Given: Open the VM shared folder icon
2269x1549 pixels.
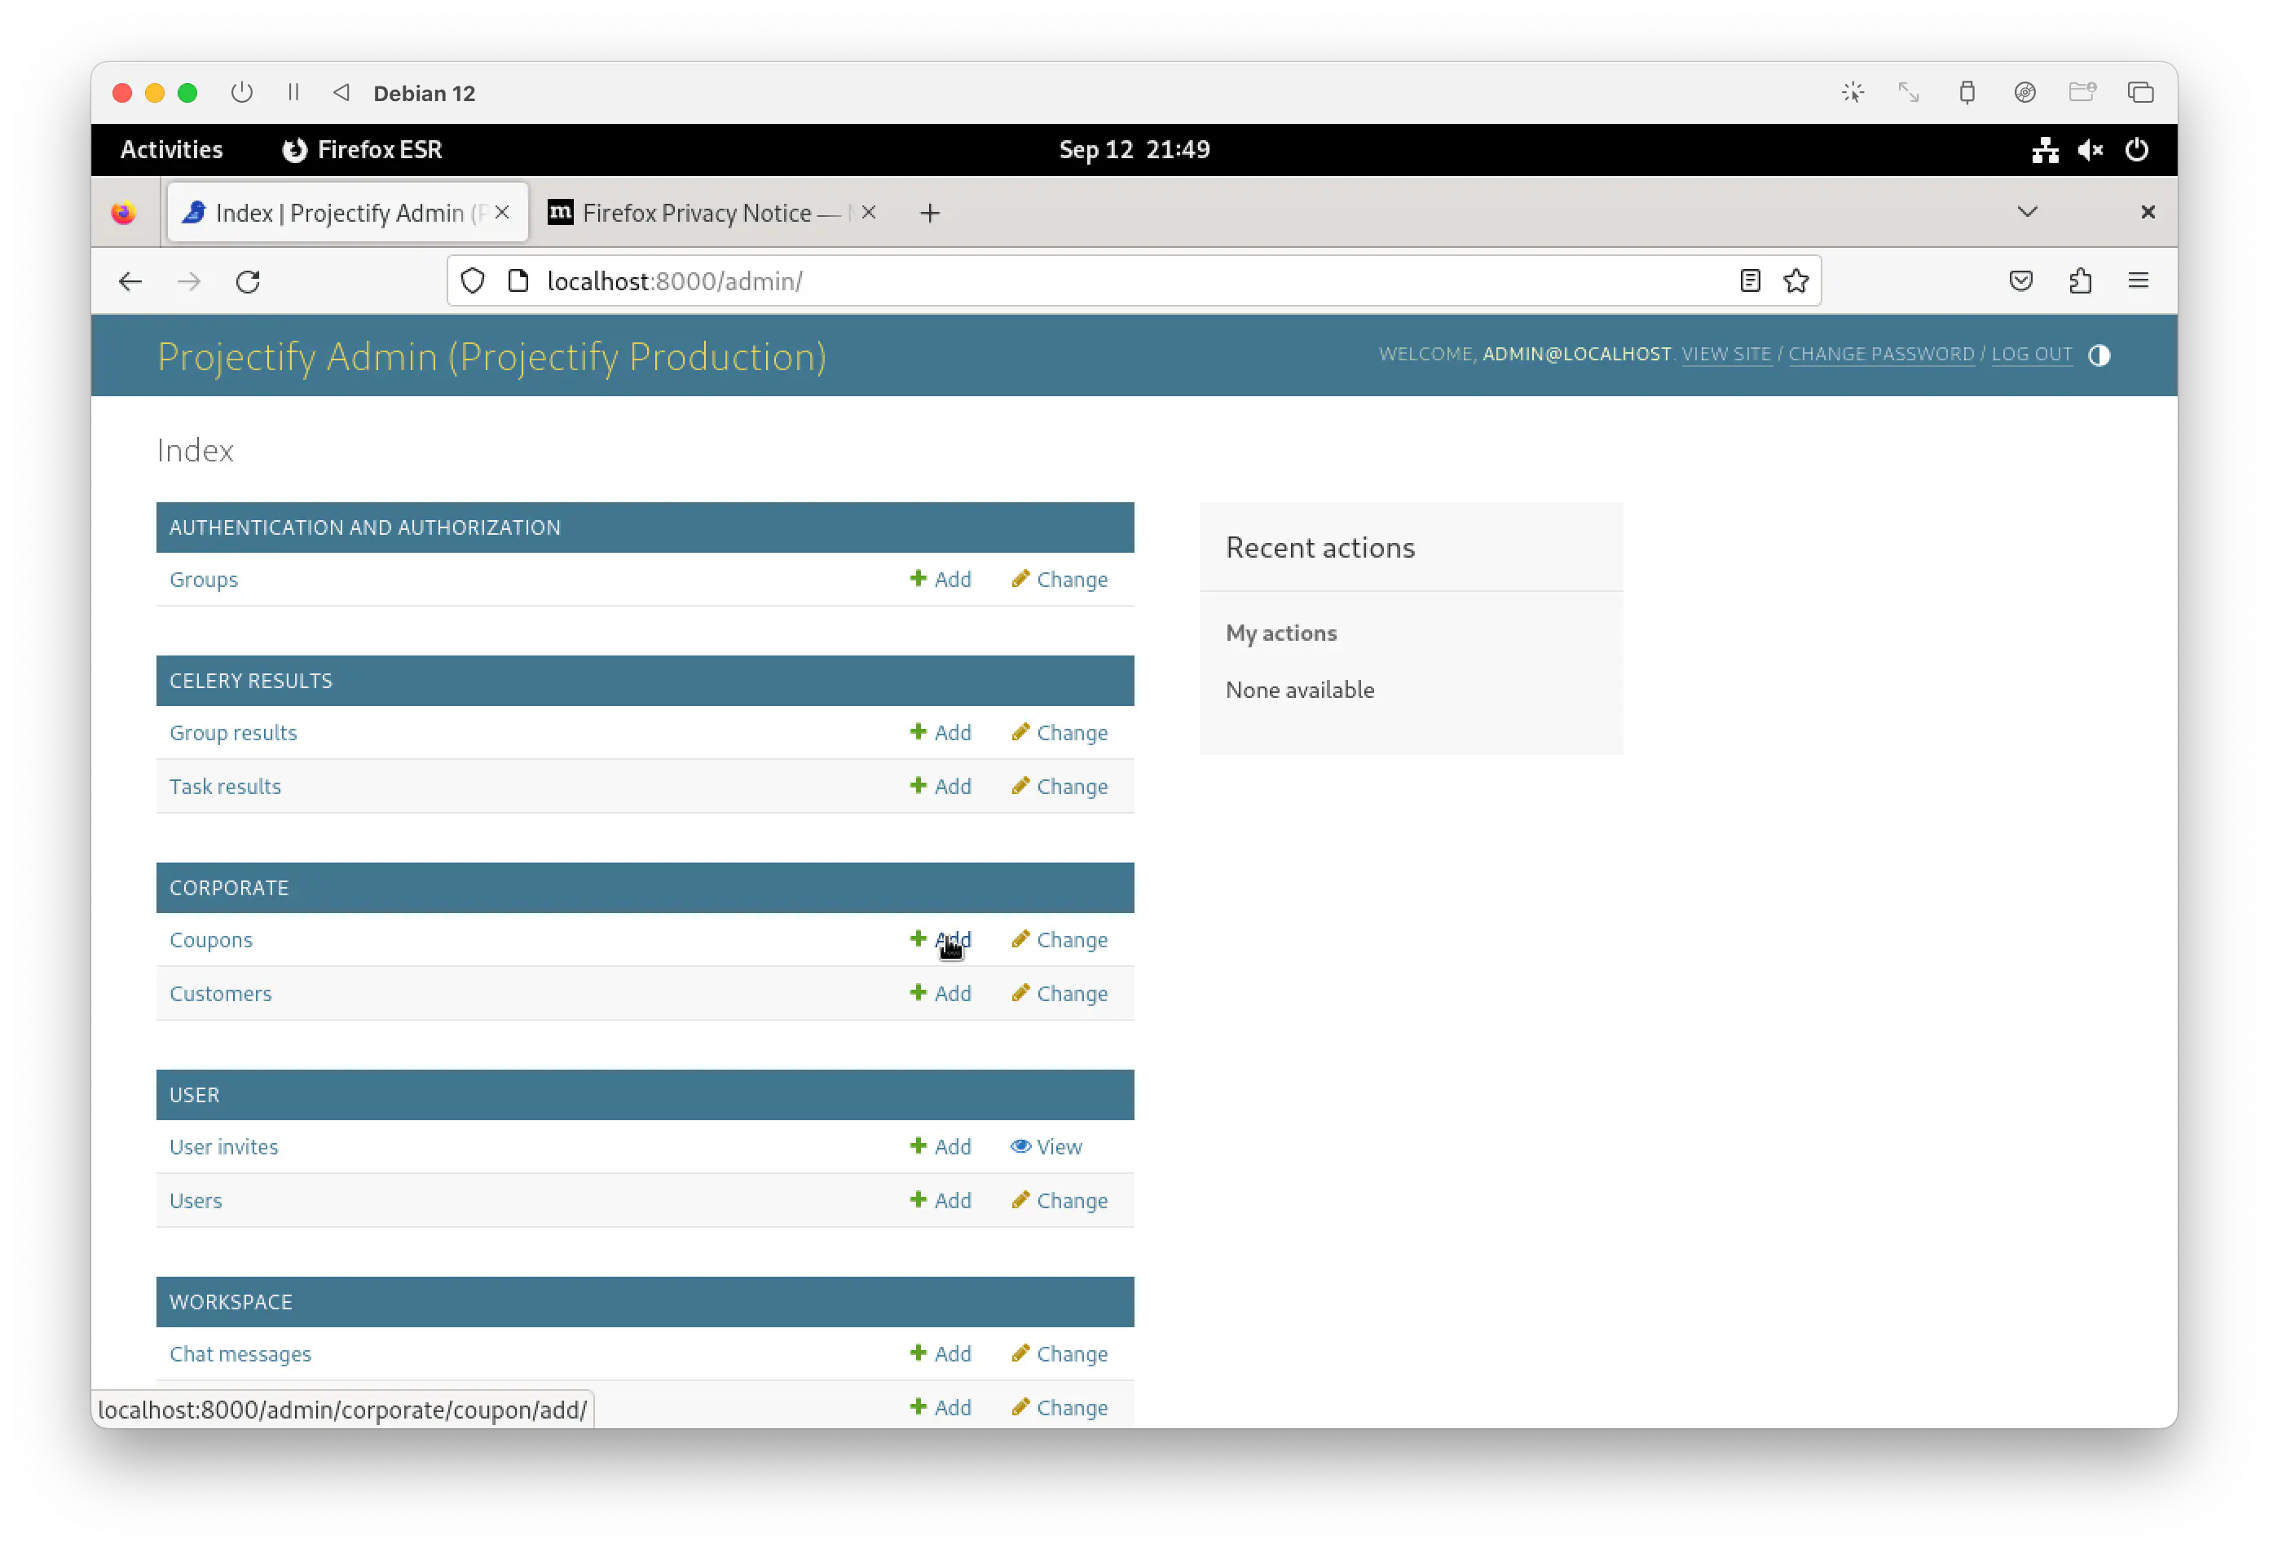Looking at the screenshot, I should [x=2082, y=93].
